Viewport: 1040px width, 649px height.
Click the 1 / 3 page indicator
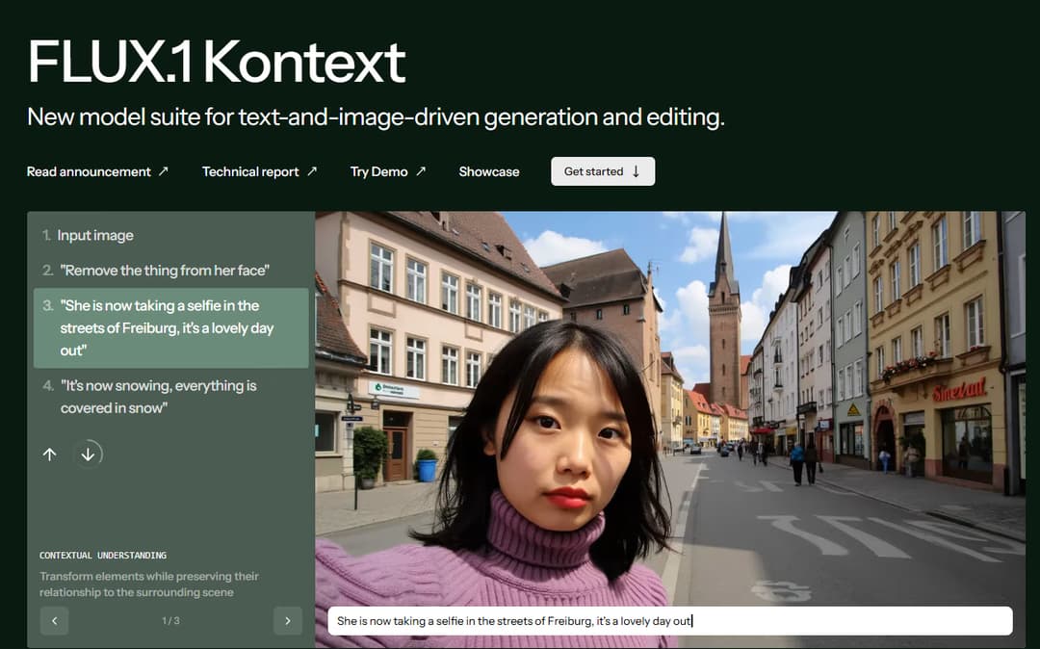tap(170, 620)
